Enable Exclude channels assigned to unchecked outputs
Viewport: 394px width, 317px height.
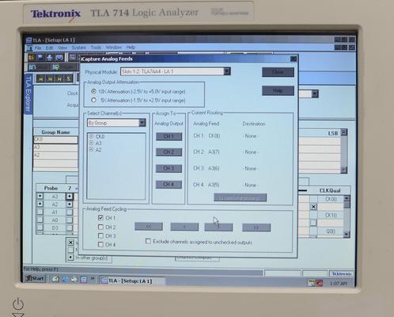click(x=148, y=241)
